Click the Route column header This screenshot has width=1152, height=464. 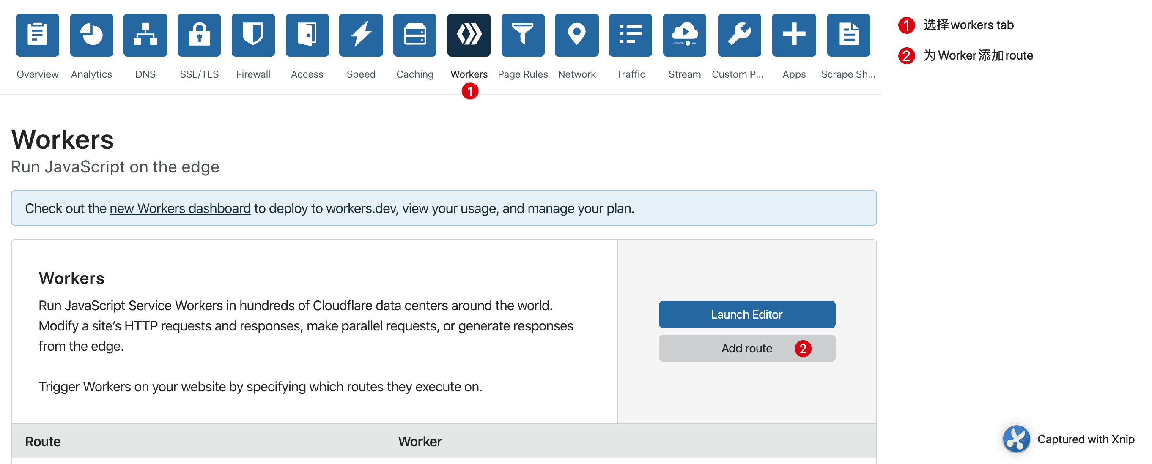click(43, 442)
